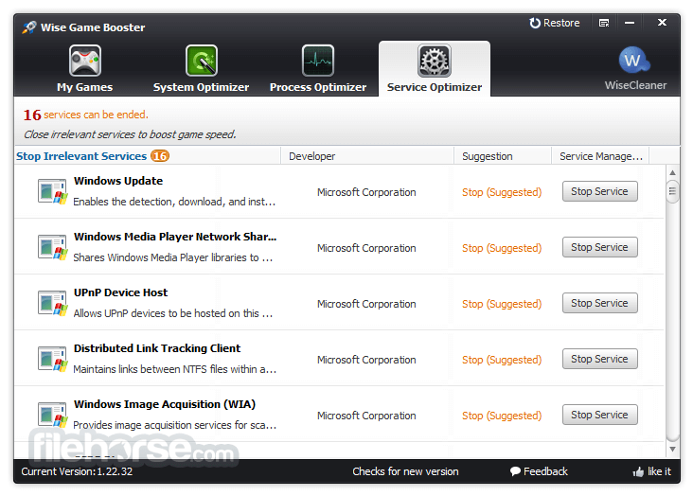The height and width of the screenshot is (496, 693).
Task: Click the Restore circular arrow icon
Action: (x=535, y=23)
